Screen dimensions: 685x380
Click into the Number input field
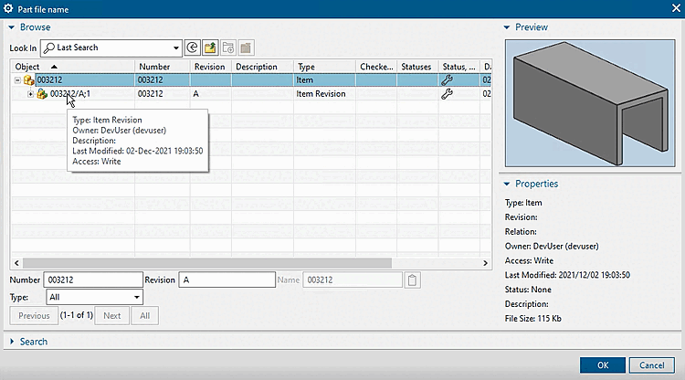coord(93,280)
